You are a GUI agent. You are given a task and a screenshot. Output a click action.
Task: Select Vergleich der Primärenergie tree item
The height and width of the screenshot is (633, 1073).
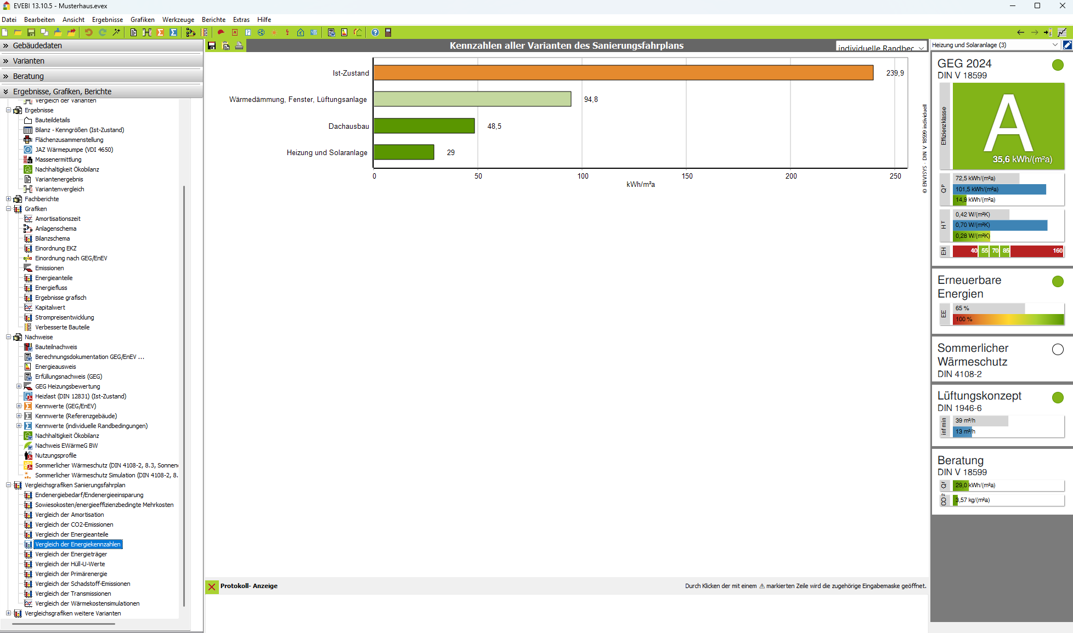(x=71, y=574)
